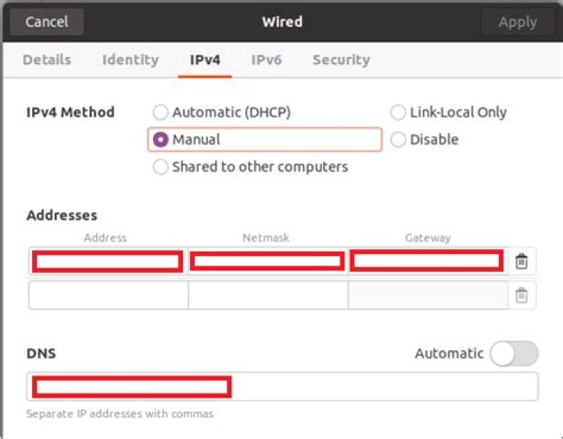Choose Disable for IPv4 method
This screenshot has width=563, height=439.
pyautogui.click(x=425, y=140)
